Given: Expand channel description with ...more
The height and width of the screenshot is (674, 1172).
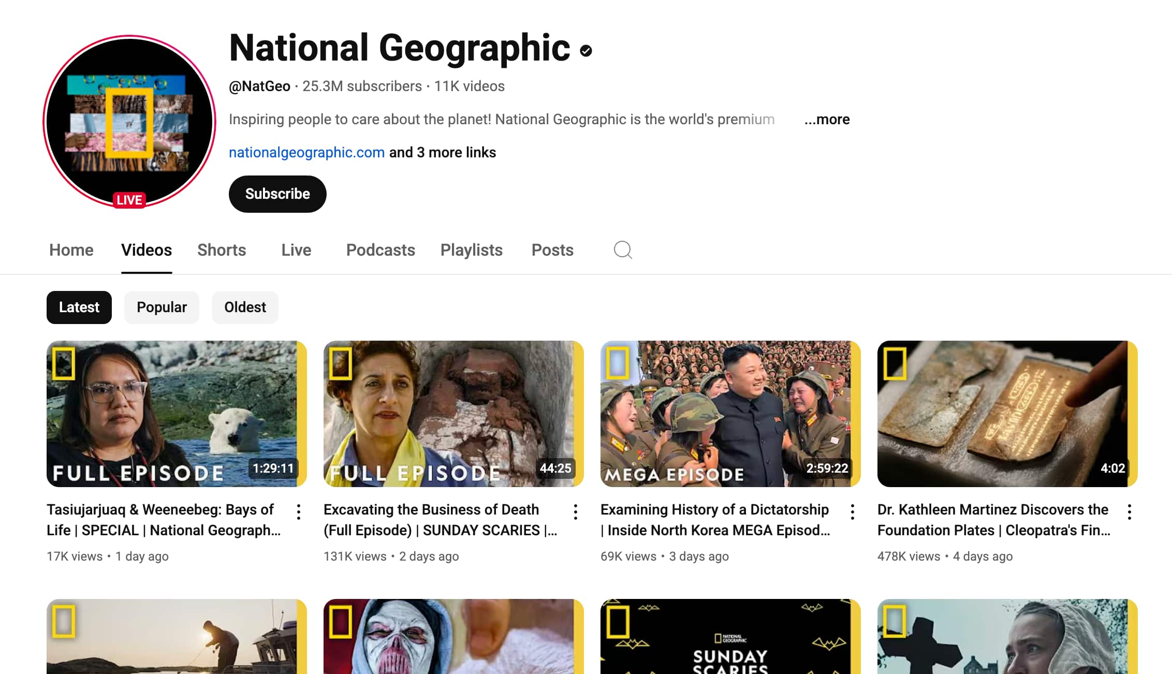Looking at the screenshot, I should pos(827,120).
